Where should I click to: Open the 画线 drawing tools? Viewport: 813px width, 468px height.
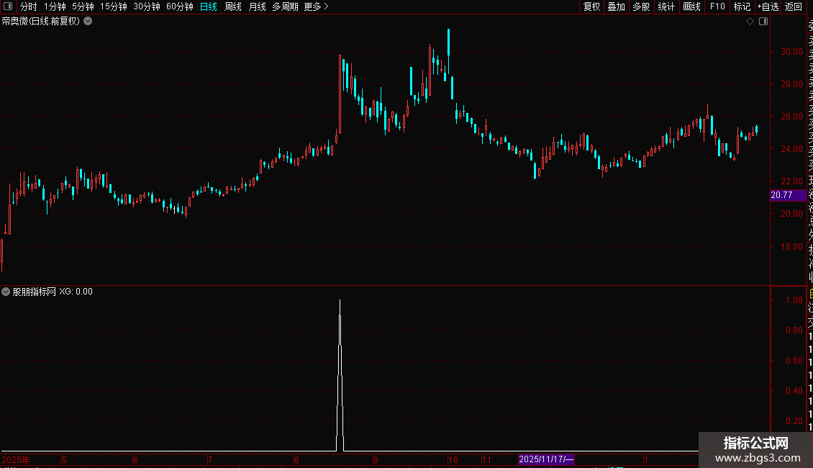click(x=691, y=6)
